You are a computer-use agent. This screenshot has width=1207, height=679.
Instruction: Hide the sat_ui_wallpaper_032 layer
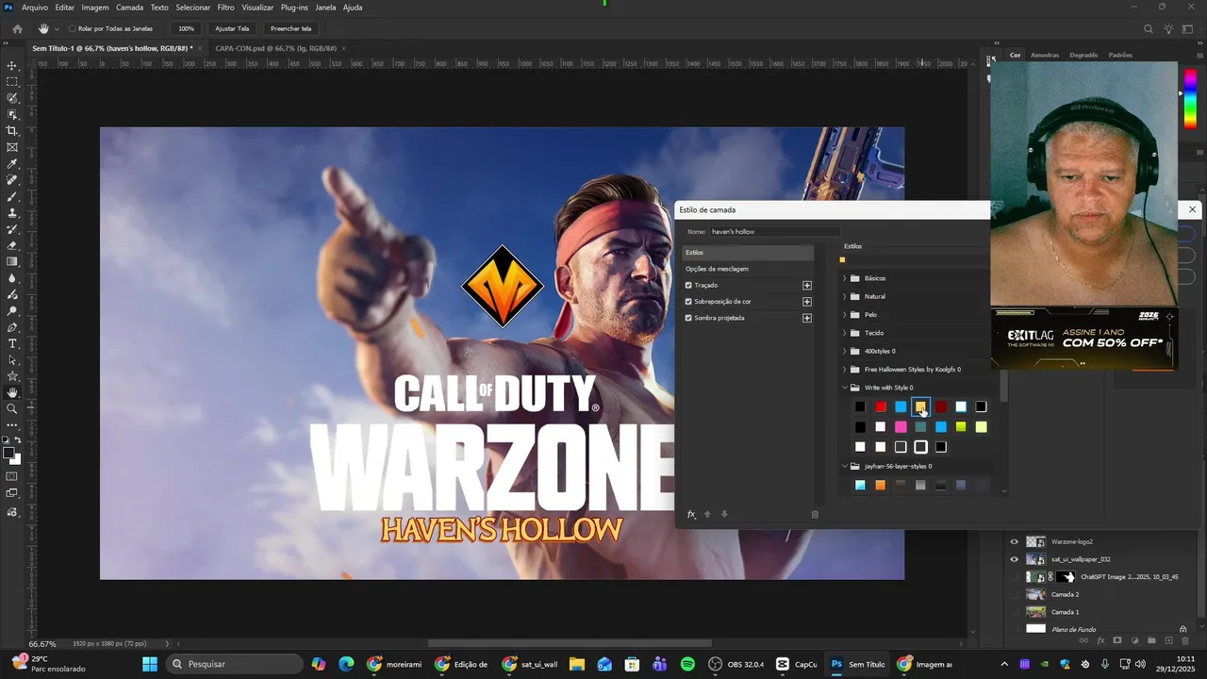click(1015, 559)
